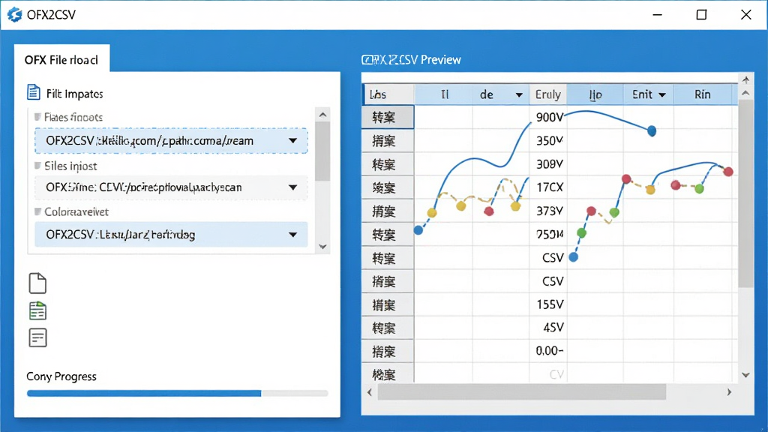Select the 373V cell
This screenshot has height=432, width=768.
tap(547, 211)
